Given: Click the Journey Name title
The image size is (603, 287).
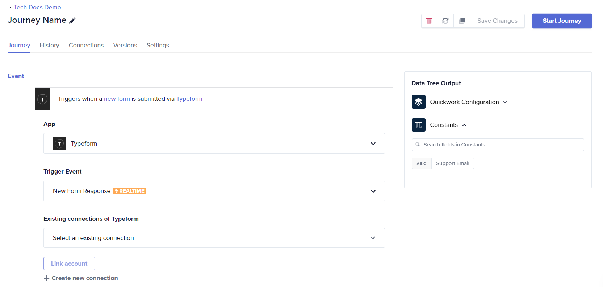Looking at the screenshot, I should point(37,20).
